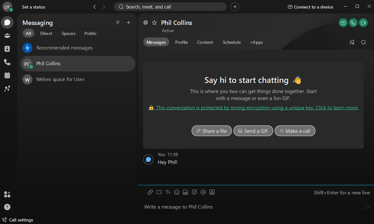Image resolution: width=374 pixels, height=224 pixels.
Task: Open the Messaging icon in the sidebar
Action: click(7, 22)
